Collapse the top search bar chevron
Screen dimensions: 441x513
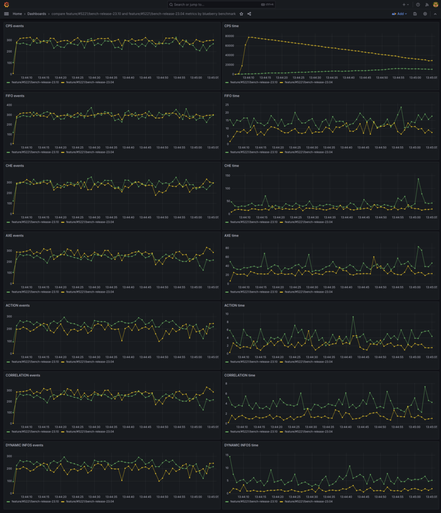(435, 14)
